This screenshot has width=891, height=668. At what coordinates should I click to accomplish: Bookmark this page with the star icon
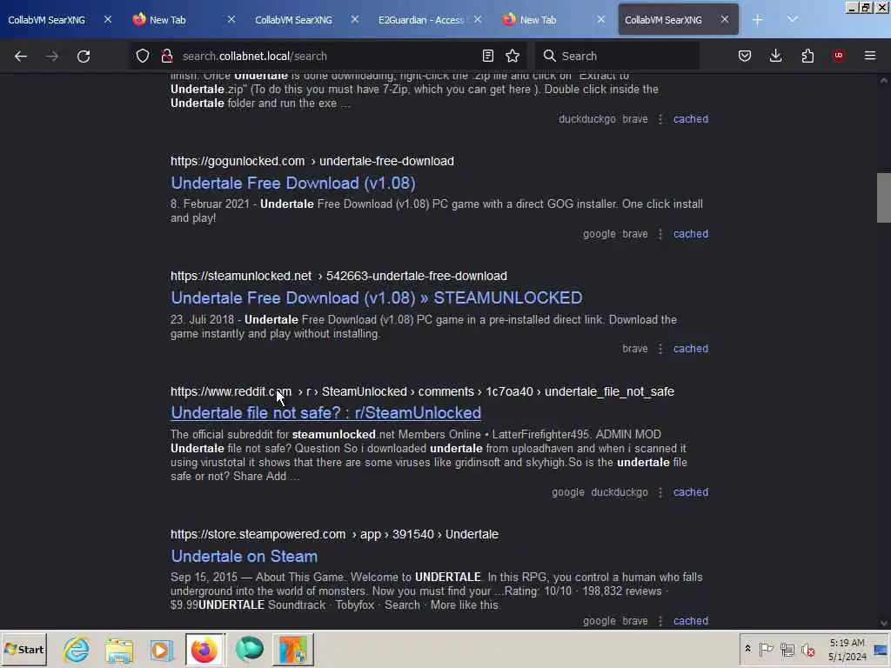coord(512,56)
